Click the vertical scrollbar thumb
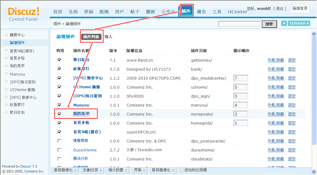The image size is (317, 175). pos(314,90)
